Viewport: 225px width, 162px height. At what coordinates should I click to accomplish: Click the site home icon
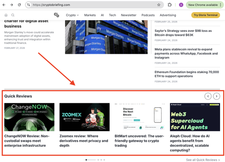pyautogui.click(x=6, y=15)
